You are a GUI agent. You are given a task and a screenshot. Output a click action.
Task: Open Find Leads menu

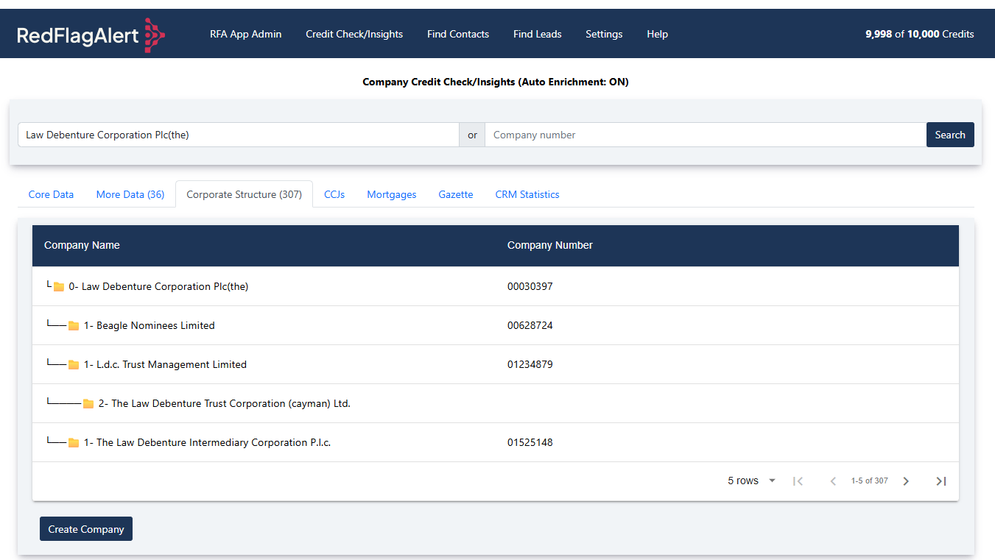[x=538, y=34]
